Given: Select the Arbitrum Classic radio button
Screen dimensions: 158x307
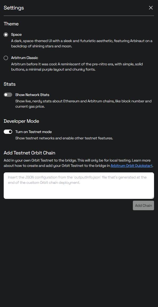Looking at the screenshot, I should 6,58.
